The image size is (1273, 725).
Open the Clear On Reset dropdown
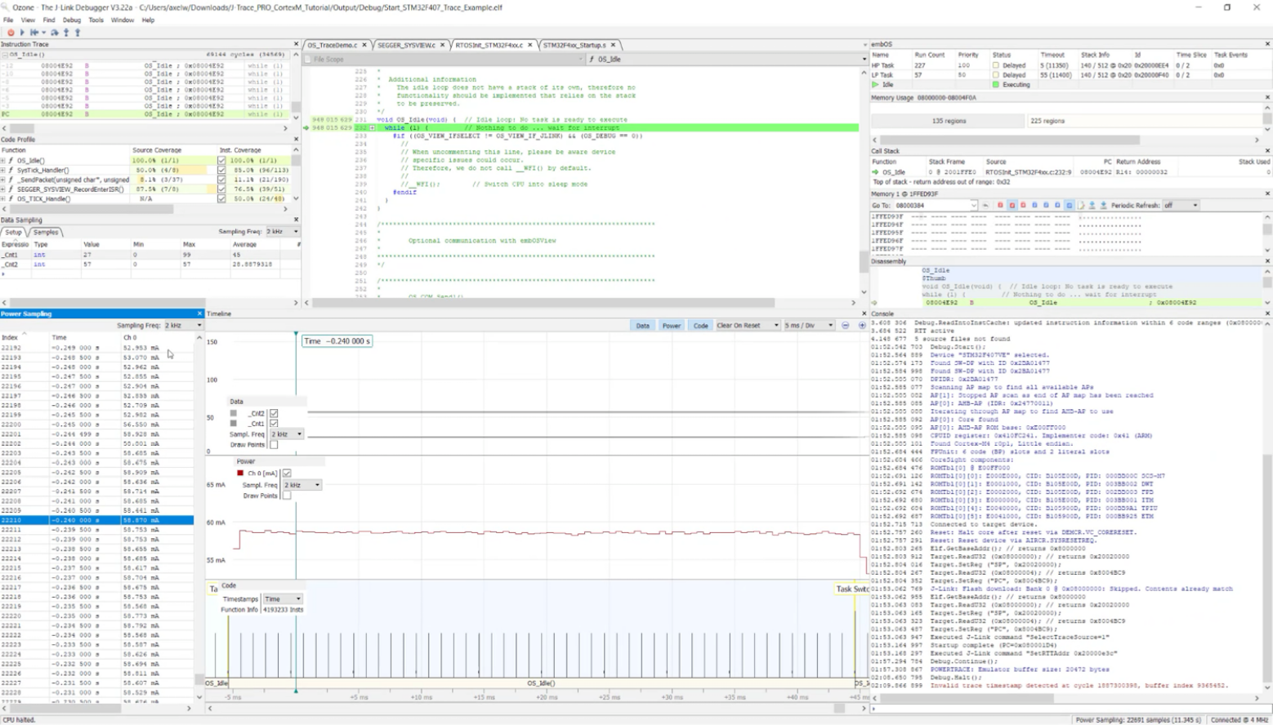(x=747, y=326)
